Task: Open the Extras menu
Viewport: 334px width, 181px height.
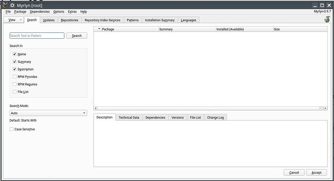Action: tap(72, 12)
